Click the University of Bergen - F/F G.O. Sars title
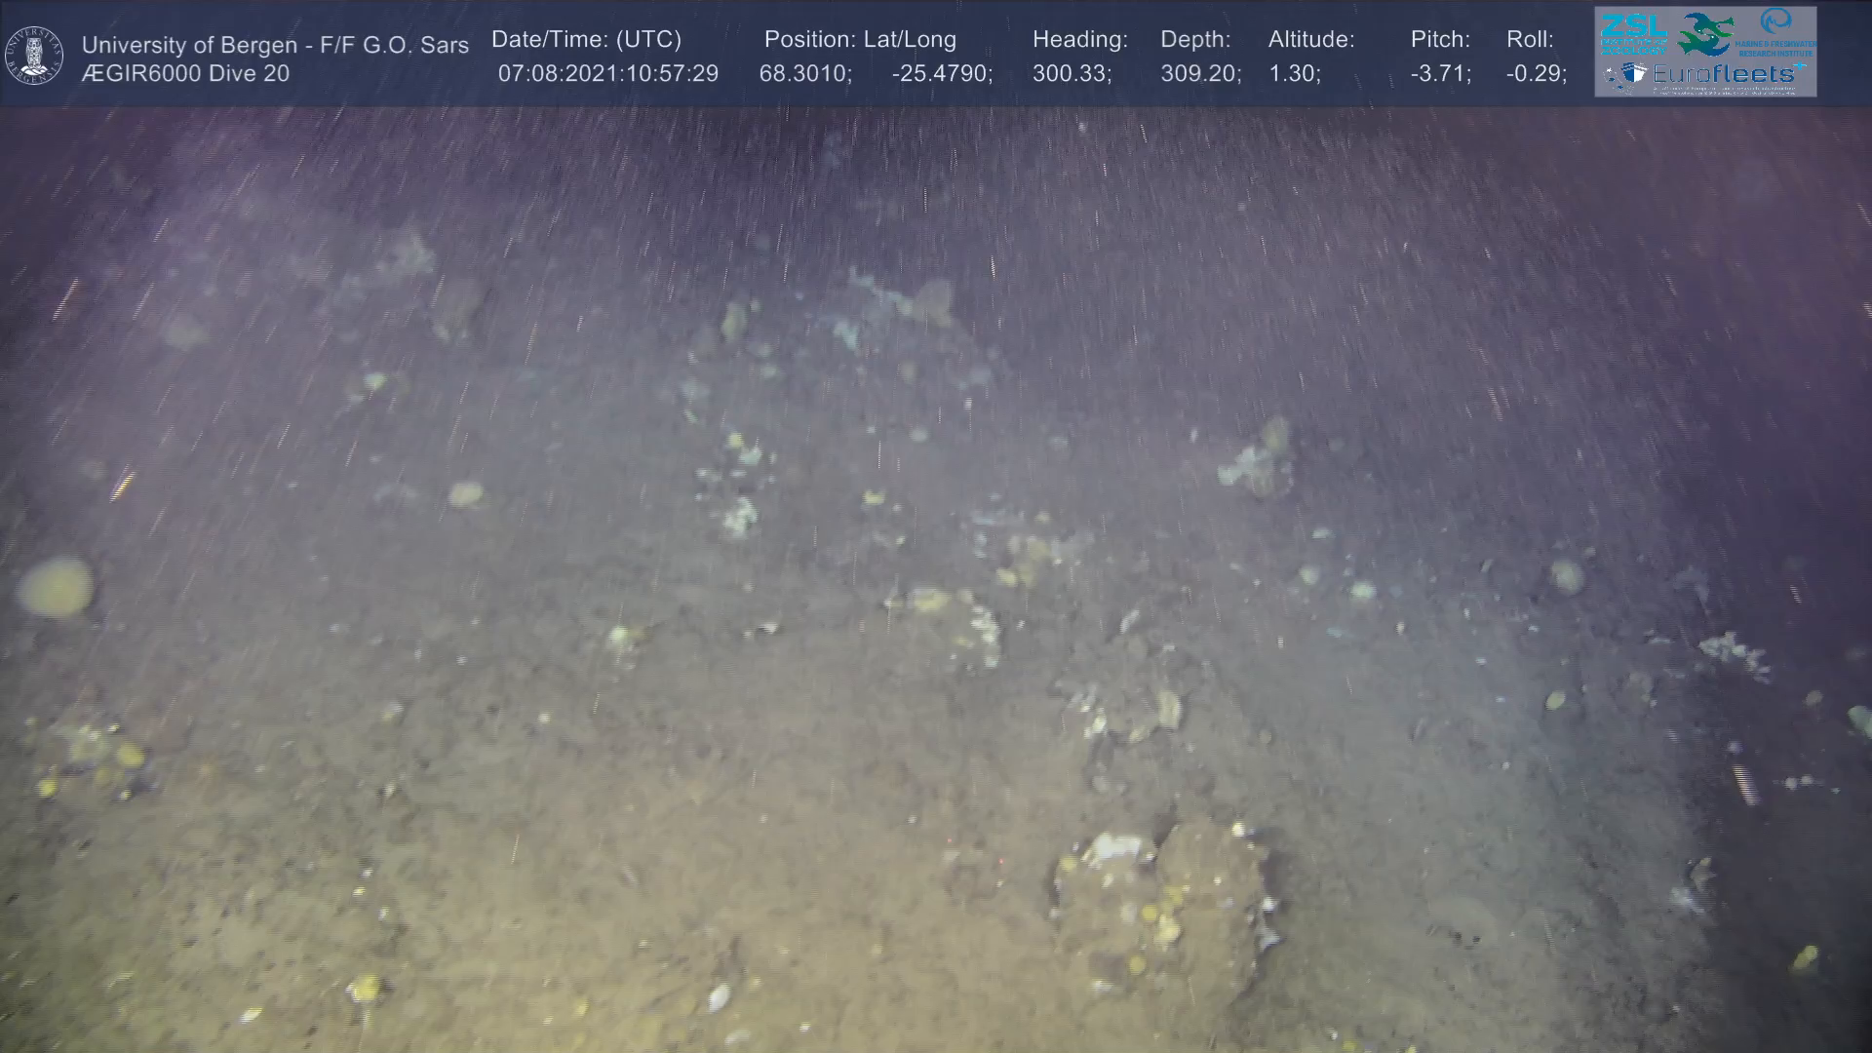 point(275,45)
